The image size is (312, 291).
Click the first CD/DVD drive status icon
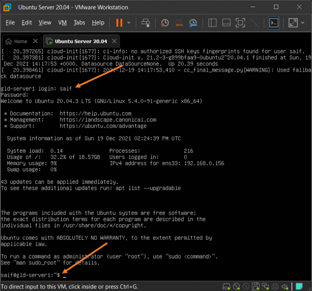point(236,287)
